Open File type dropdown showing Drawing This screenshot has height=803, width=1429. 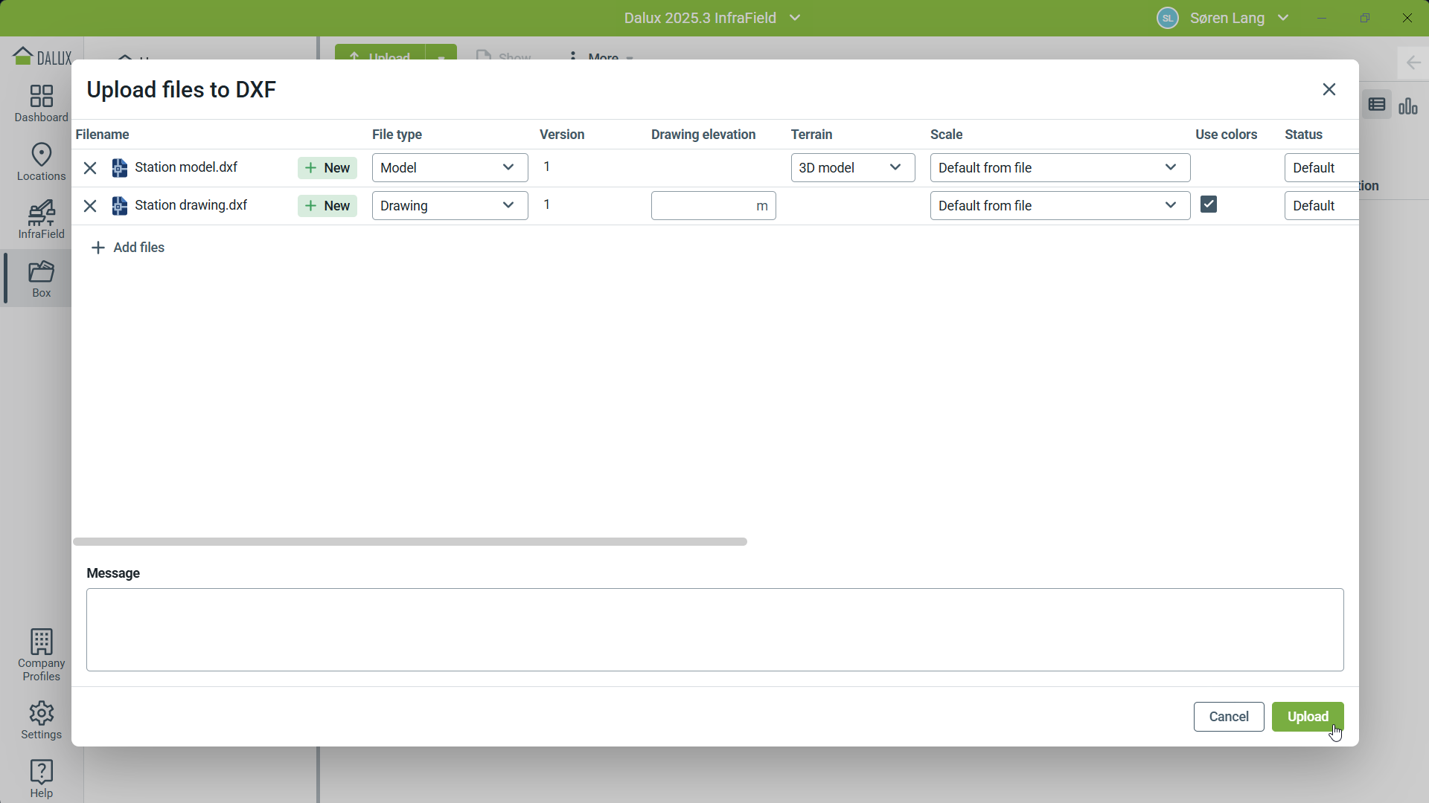click(450, 206)
